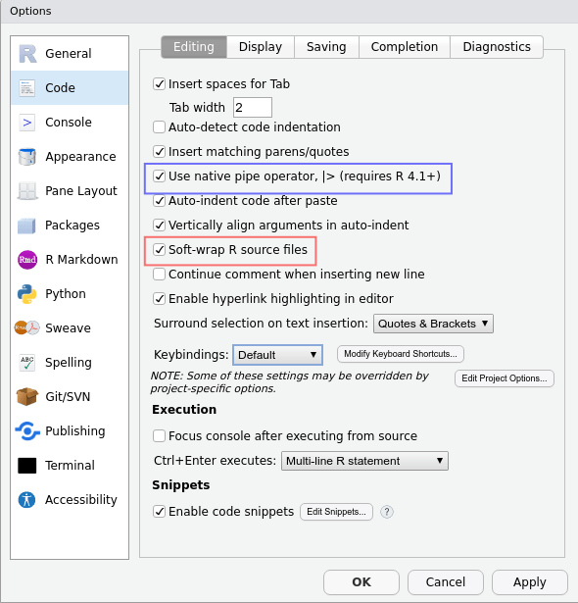Click the Code document icon
The image size is (578, 603).
(27, 88)
